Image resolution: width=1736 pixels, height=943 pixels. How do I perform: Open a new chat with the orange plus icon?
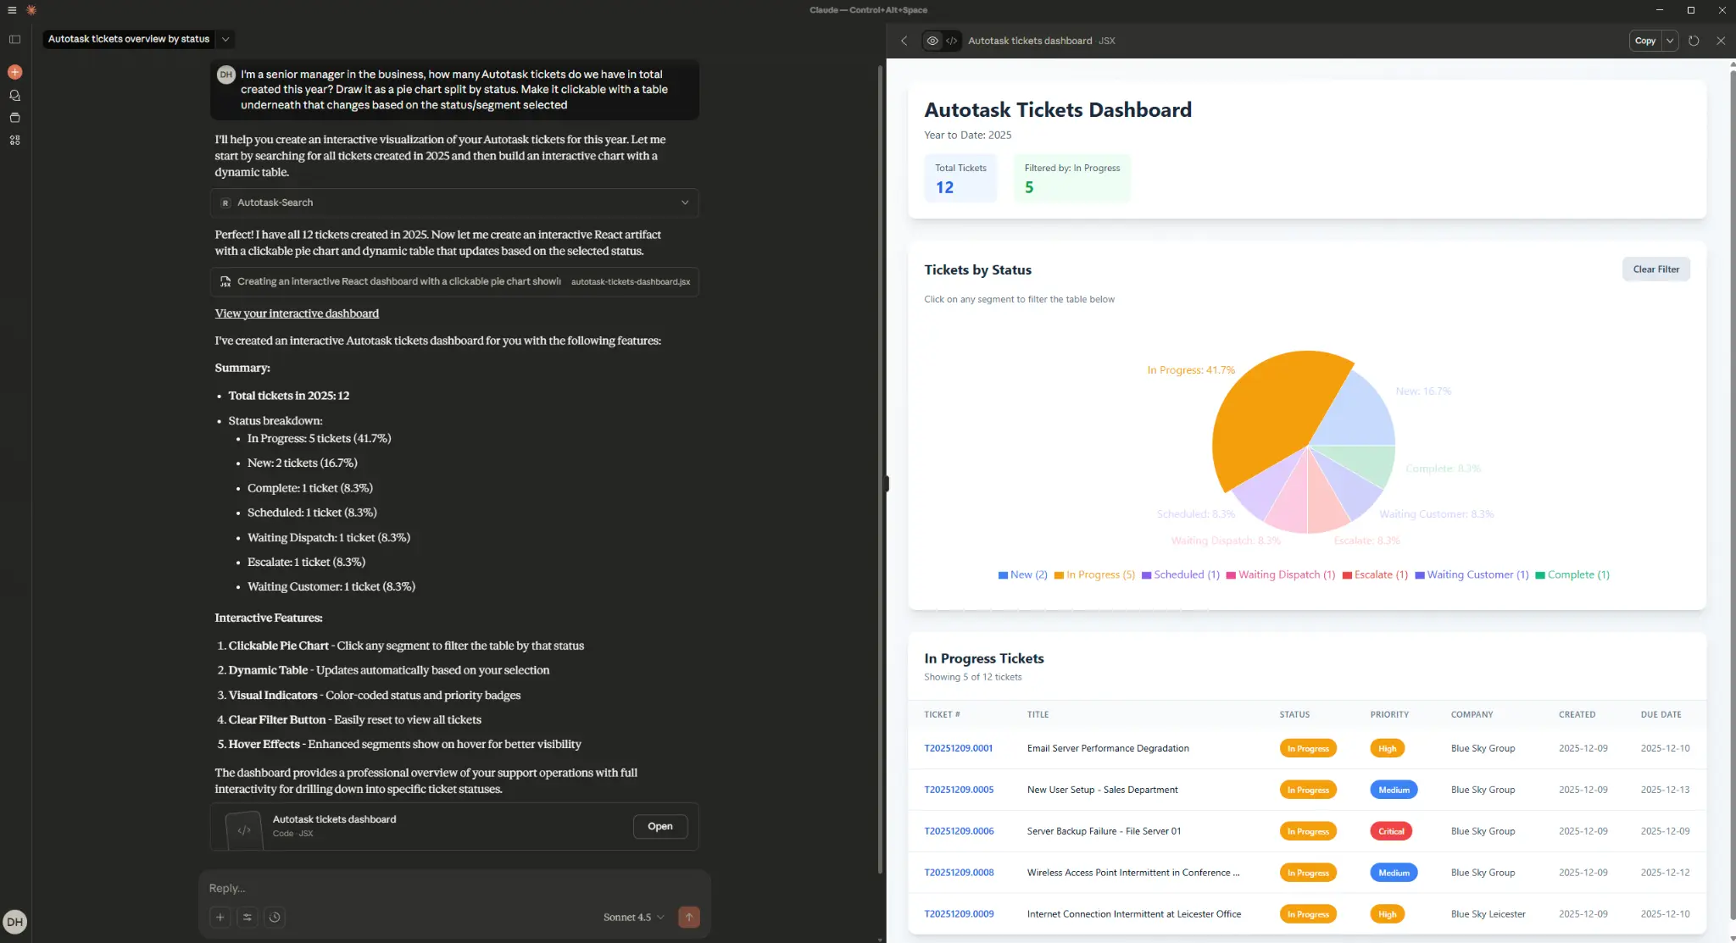click(x=14, y=71)
